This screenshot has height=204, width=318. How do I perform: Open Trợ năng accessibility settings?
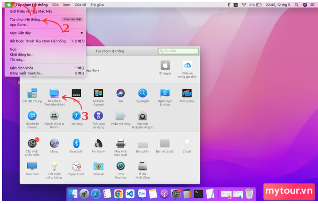(x=76, y=116)
